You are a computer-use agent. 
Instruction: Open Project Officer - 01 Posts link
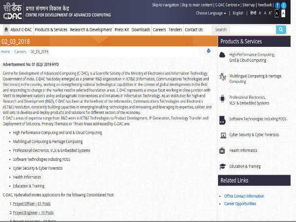coord(32,204)
